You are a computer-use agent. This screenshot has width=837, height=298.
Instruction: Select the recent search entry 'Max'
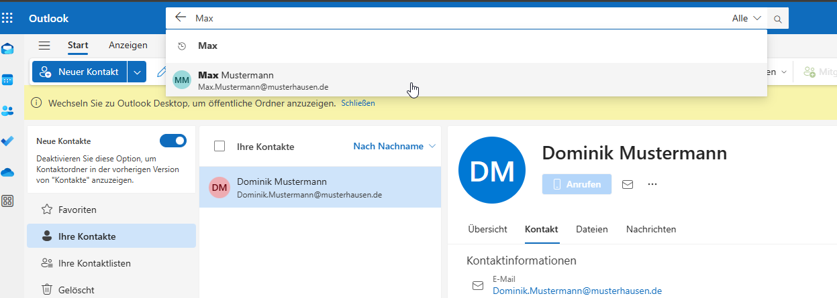point(466,46)
